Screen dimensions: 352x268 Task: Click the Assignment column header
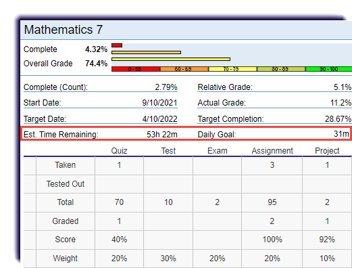click(x=272, y=151)
